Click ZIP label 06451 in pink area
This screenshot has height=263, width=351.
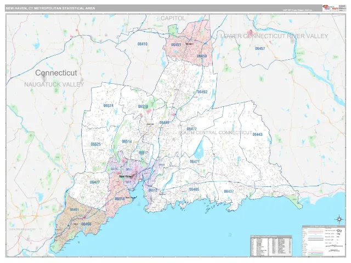176,45
